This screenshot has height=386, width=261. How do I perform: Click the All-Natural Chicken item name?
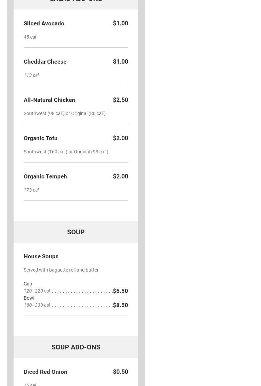pyautogui.click(x=49, y=100)
